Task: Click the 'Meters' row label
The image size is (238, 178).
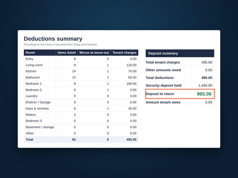Action: pos(31,115)
